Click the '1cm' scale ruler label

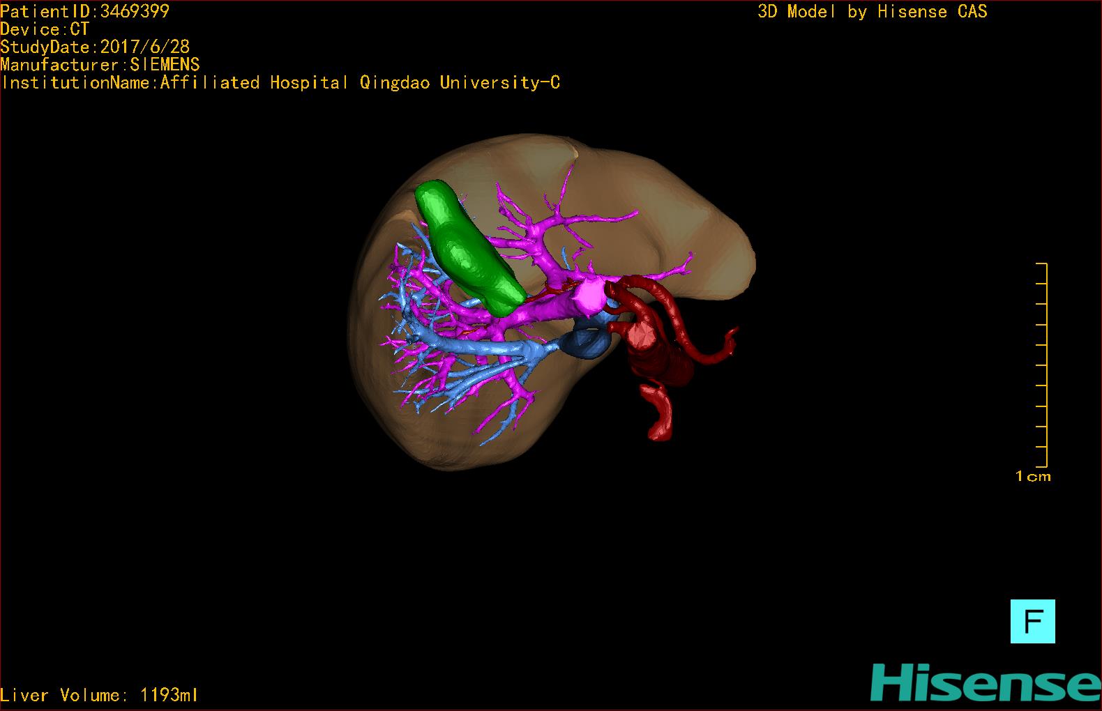point(1033,477)
